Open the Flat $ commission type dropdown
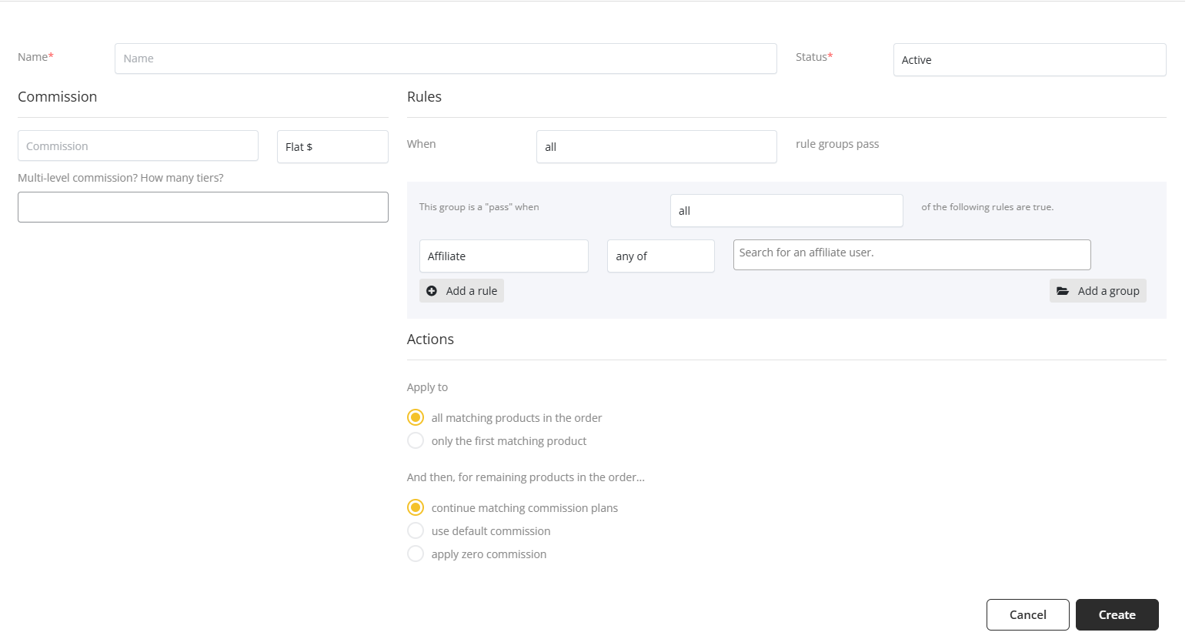This screenshot has width=1192, height=639. point(332,146)
